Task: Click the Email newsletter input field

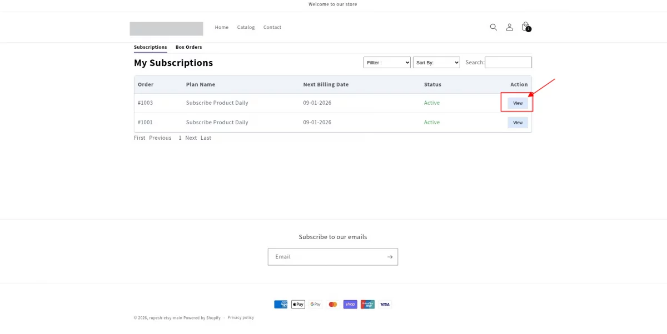Action: coord(325,257)
